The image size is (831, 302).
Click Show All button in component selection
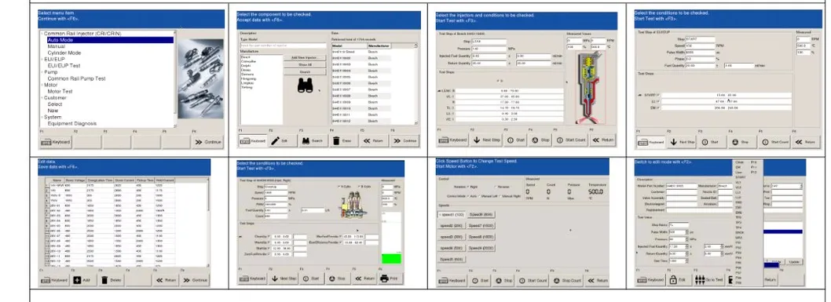coord(305,64)
